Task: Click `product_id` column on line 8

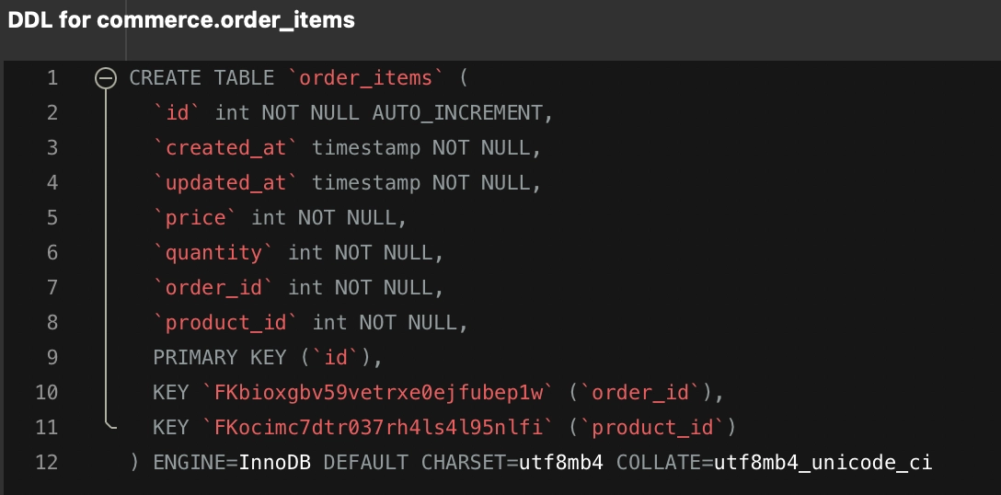Action: coord(225,323)
